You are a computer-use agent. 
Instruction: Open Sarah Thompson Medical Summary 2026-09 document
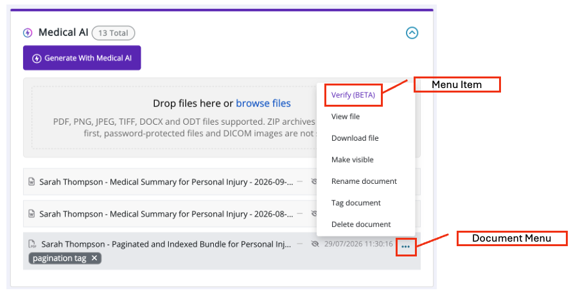tap(166, 182)
